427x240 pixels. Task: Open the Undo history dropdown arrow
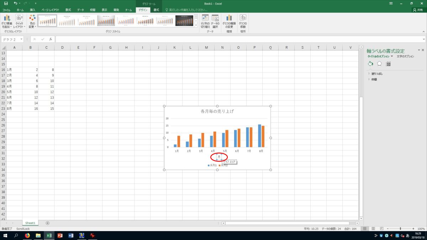pyautogui.click(x=20, y=3)
